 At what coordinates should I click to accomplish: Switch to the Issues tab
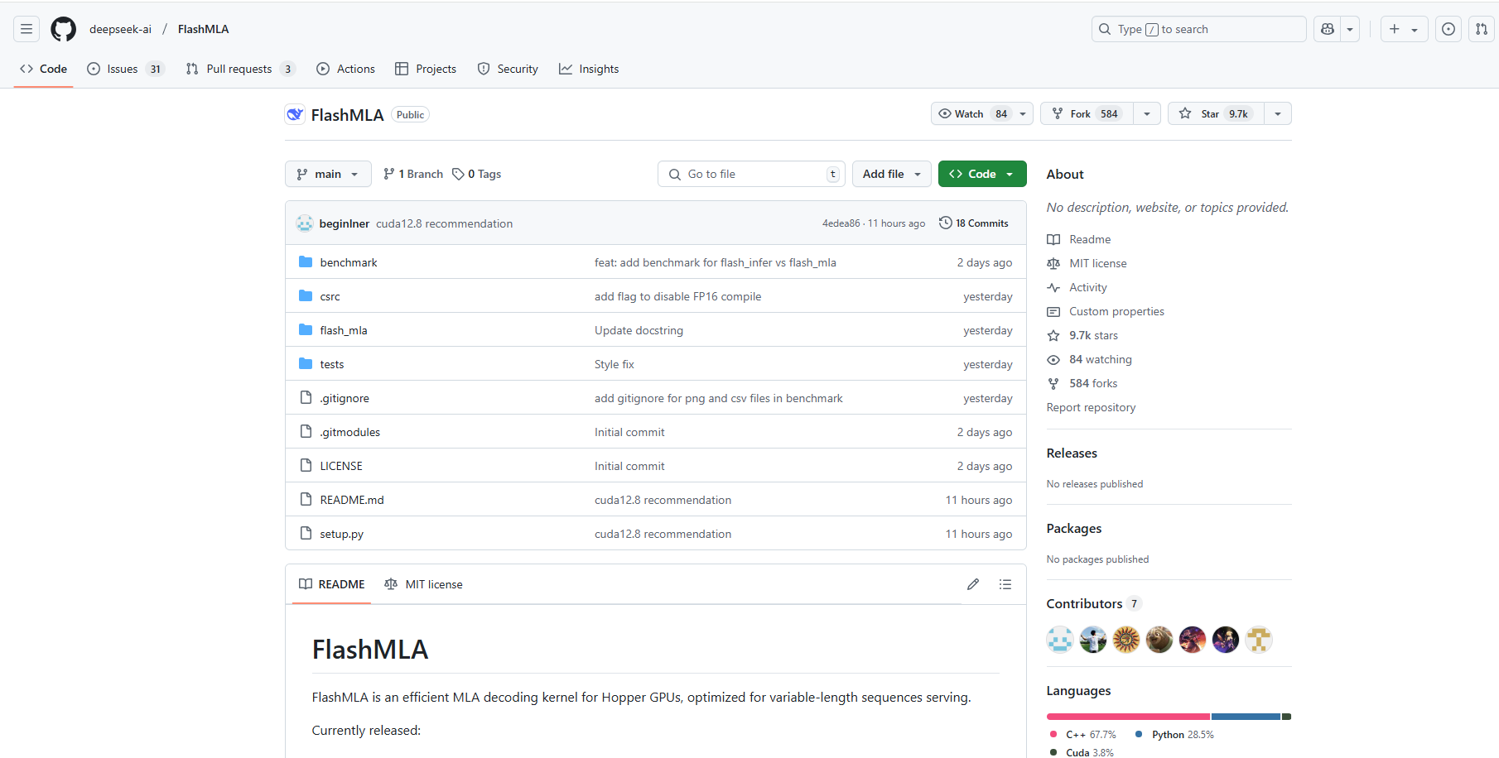122,69
